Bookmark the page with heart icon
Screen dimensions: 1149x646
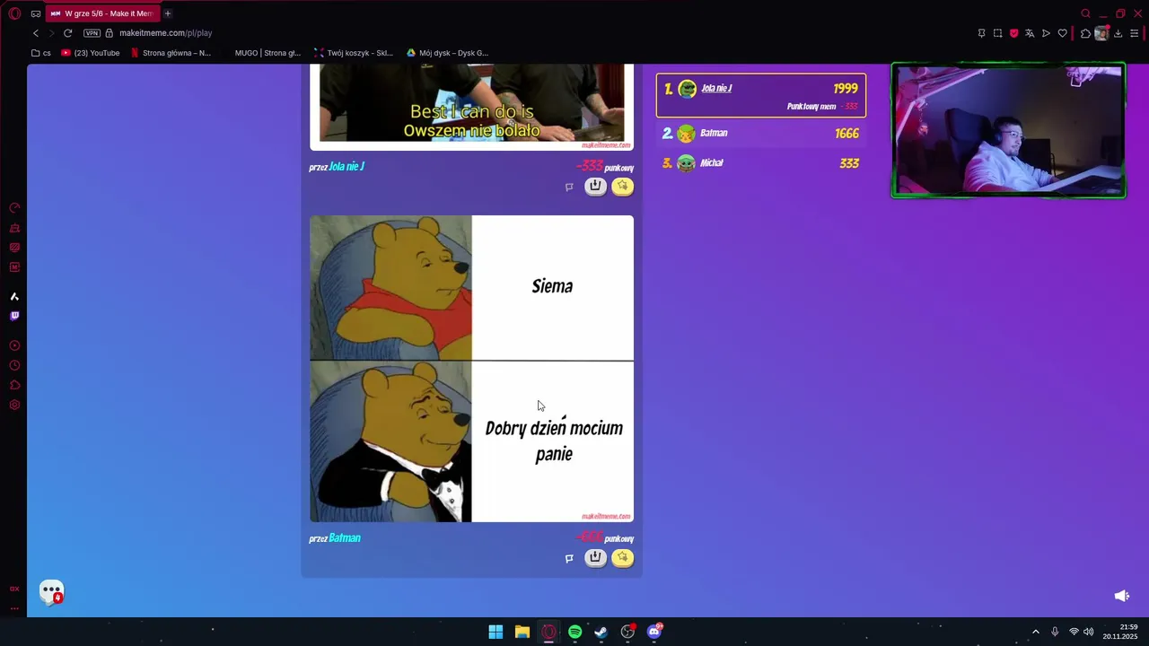(1062, 33)
